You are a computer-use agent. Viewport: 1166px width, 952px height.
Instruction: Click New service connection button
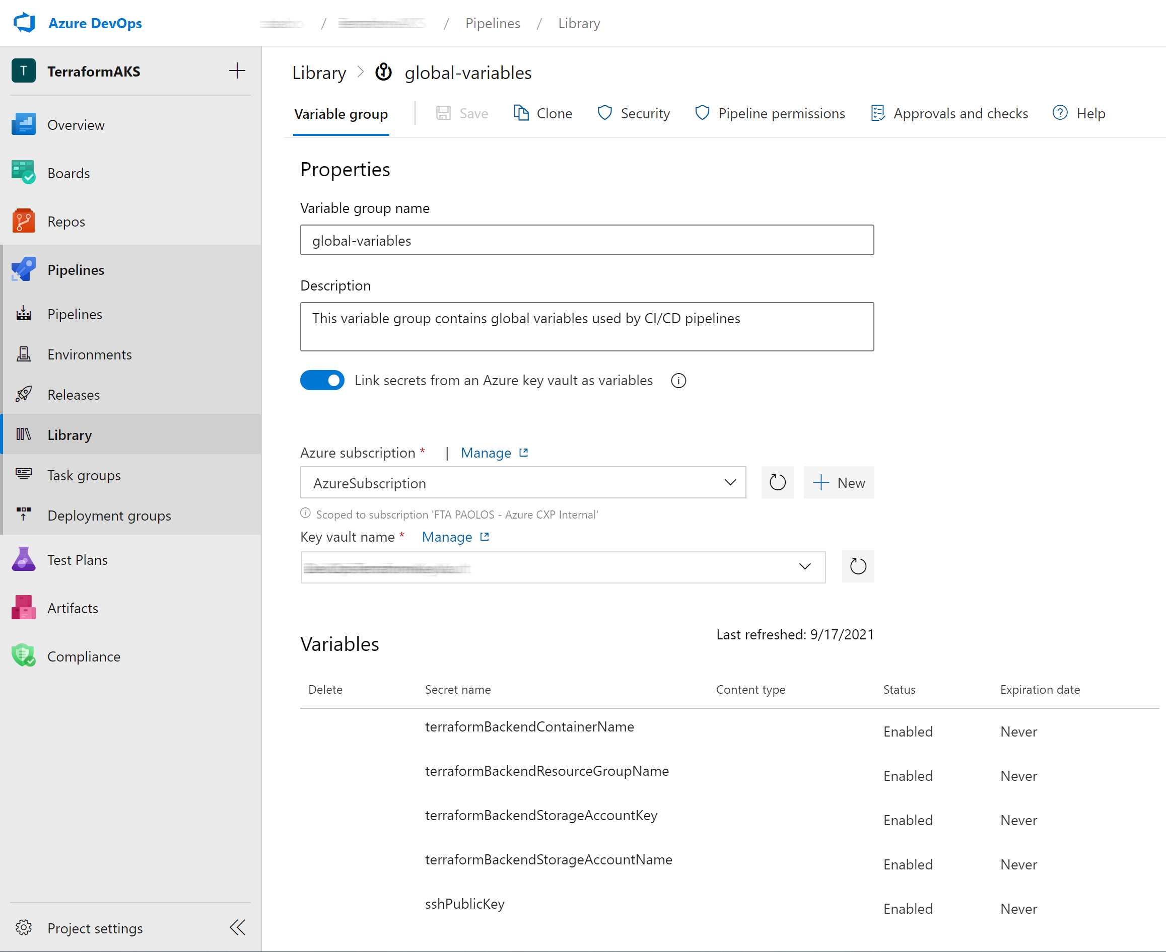pyautogui.click(x=839, y=483)
